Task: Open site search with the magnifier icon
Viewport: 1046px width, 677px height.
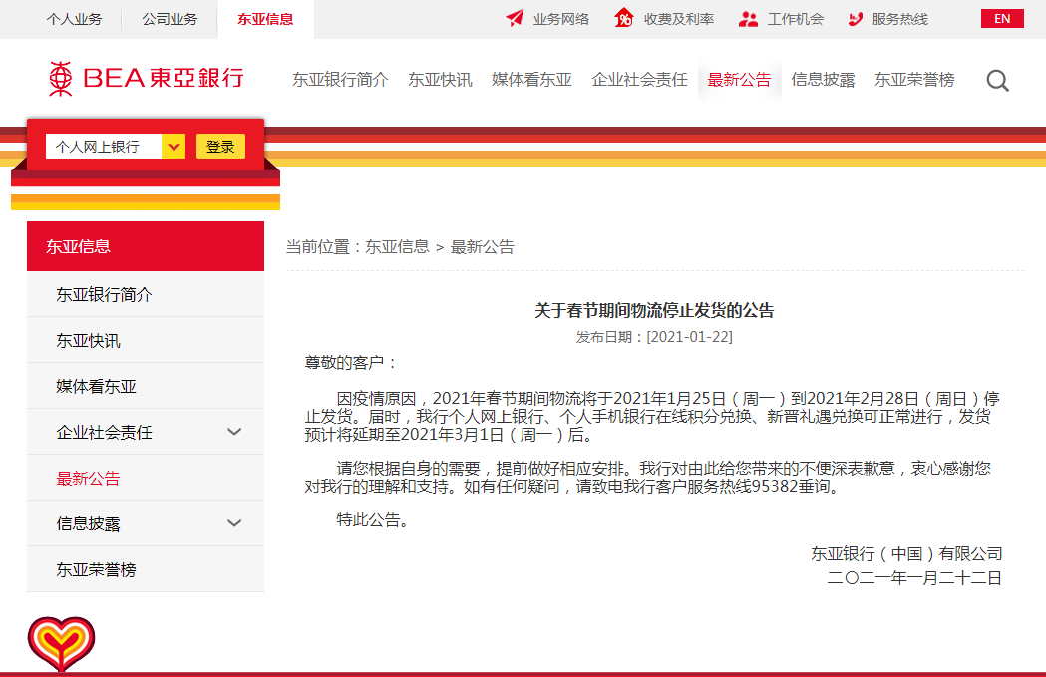Action: coord(997,81)
